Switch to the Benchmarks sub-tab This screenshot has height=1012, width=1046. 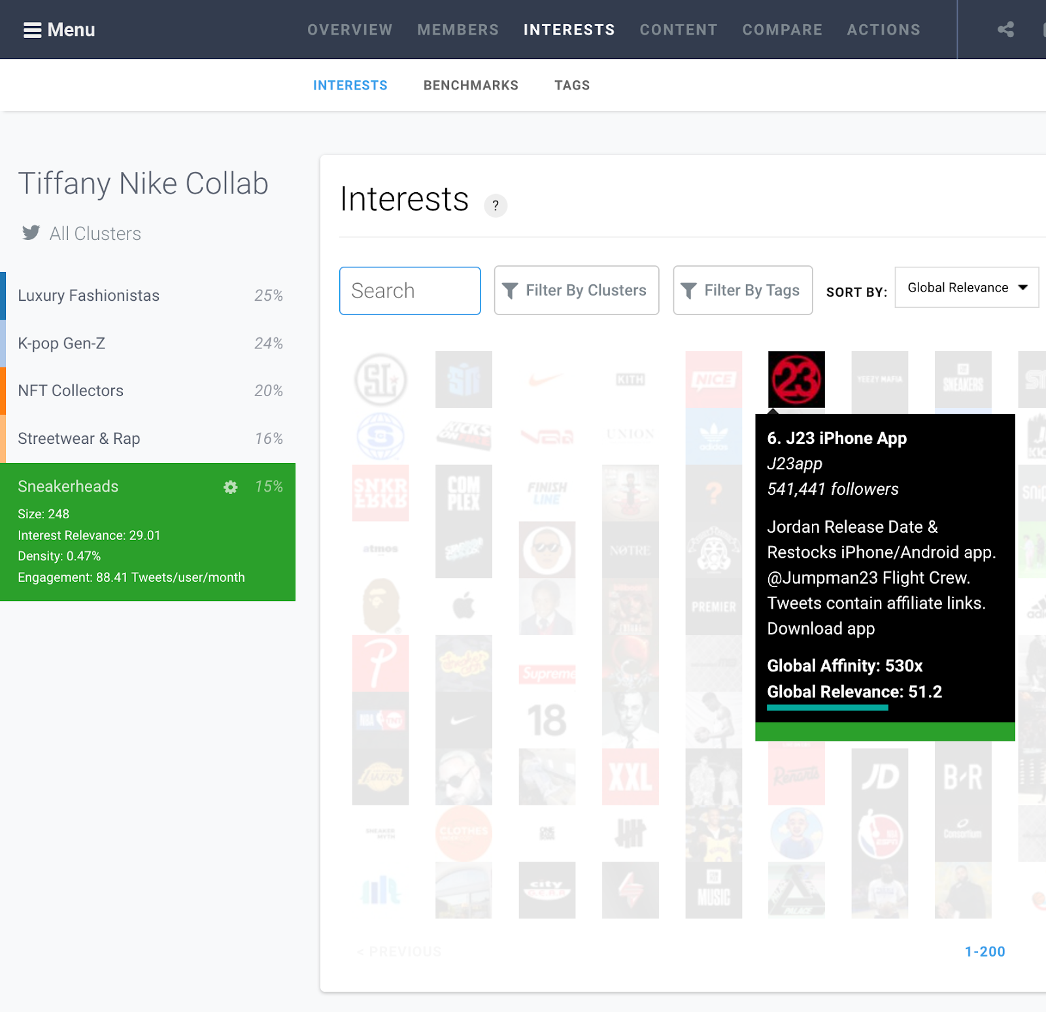[x=471, y=86]
